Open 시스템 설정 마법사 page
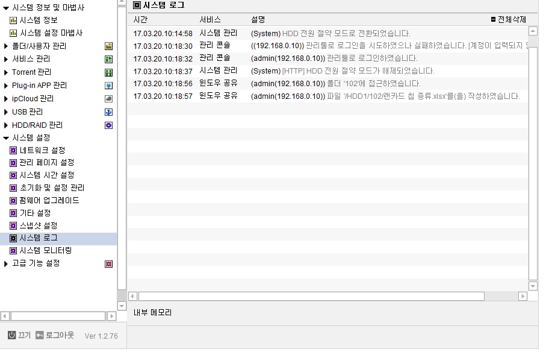 tap(51, 33)
